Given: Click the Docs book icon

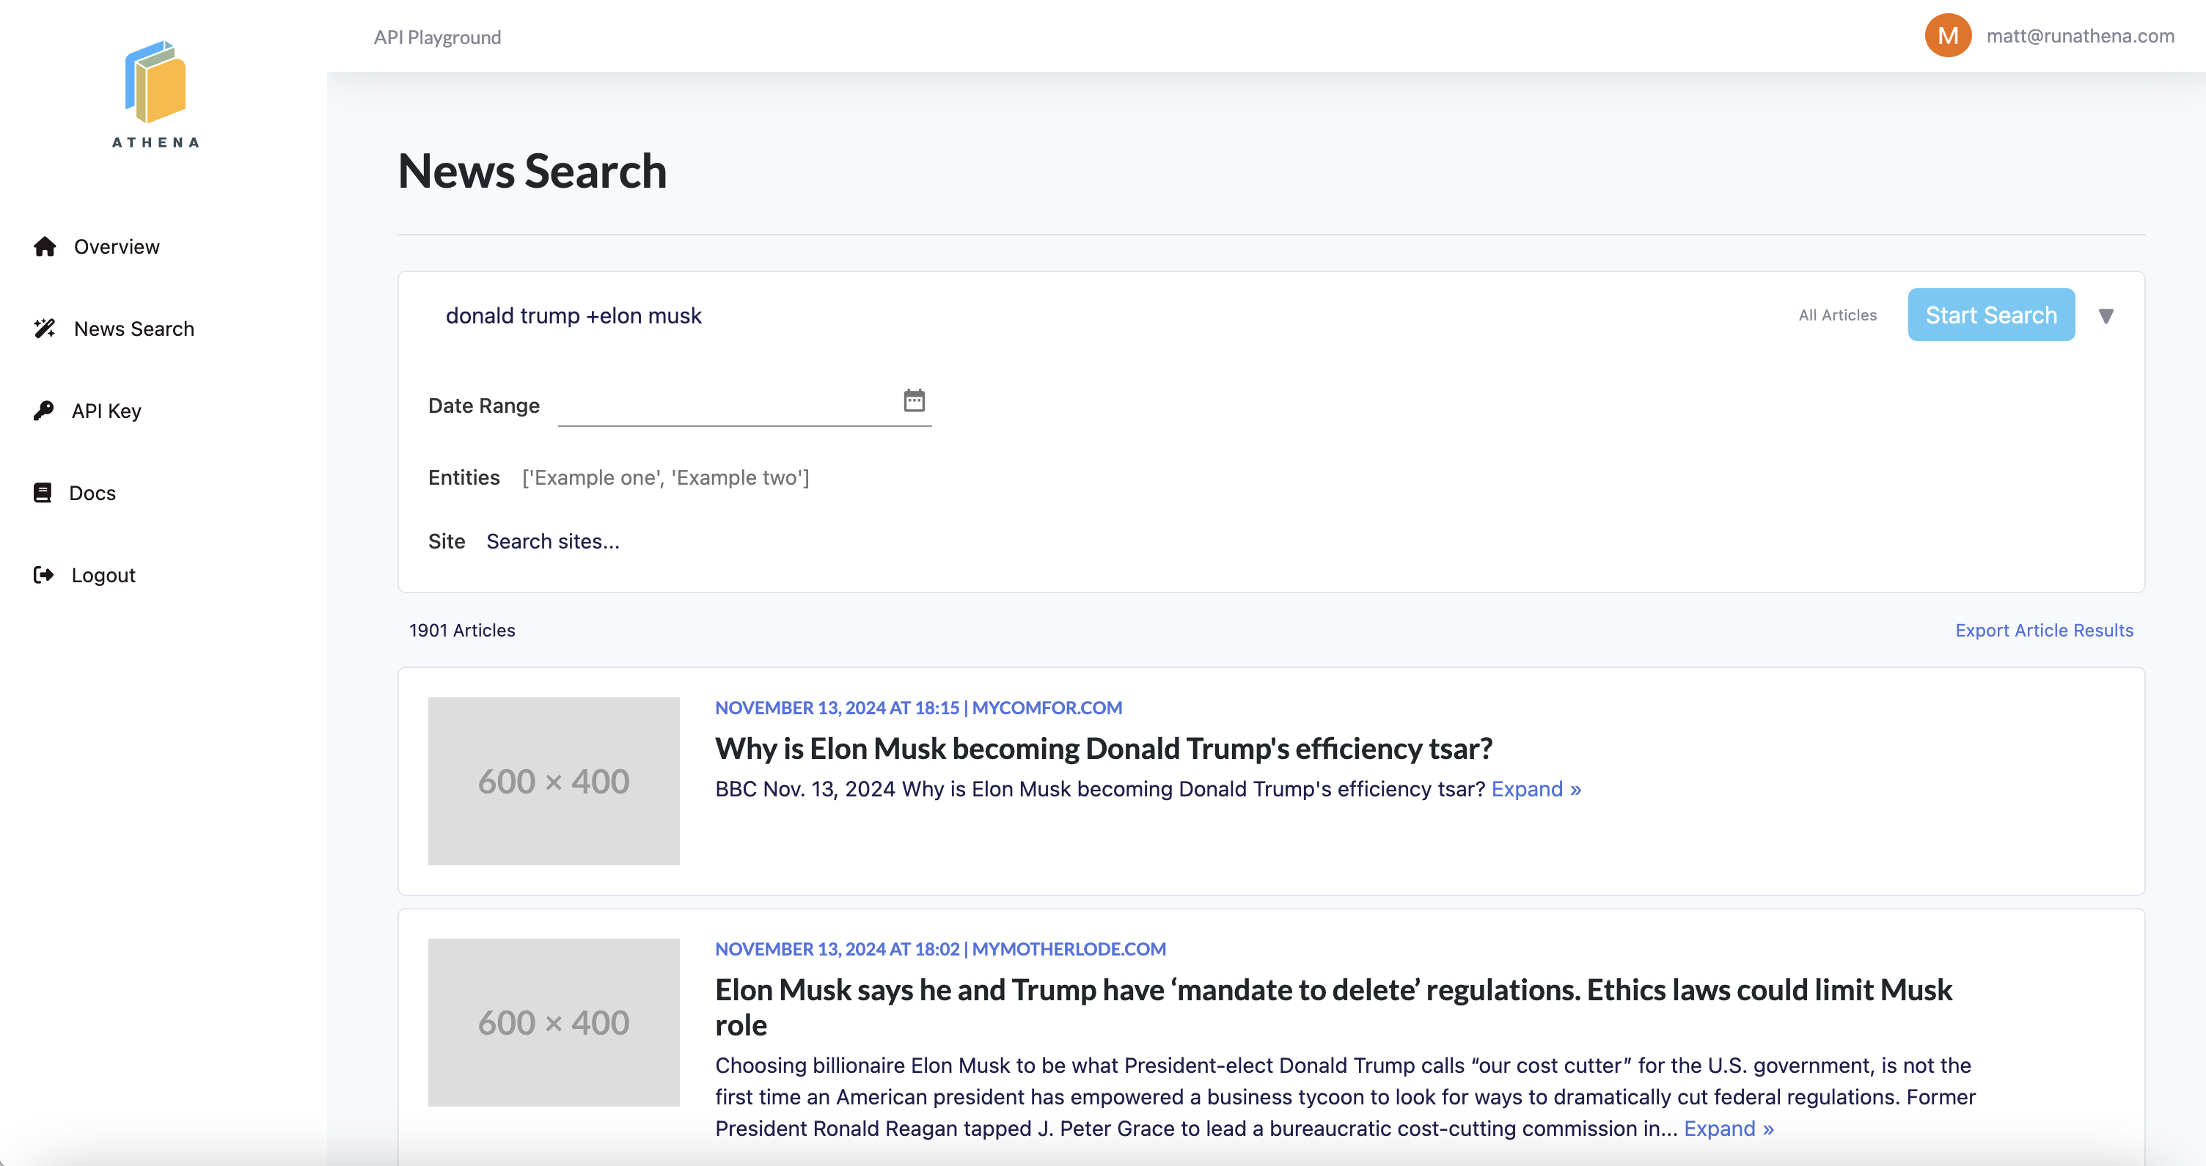Looking at the screenshot, I should pyautogui.click(x=42, y=493).
